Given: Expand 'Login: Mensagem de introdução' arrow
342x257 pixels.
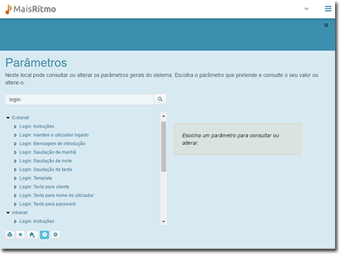Looking at the screenshot, I should [15, 144].
